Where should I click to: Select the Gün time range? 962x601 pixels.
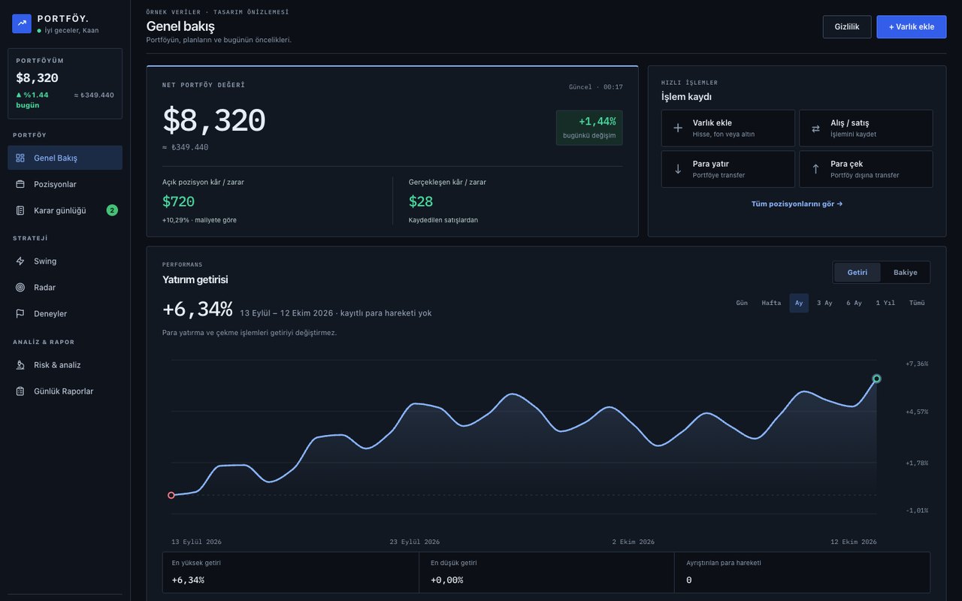(742, 303)
